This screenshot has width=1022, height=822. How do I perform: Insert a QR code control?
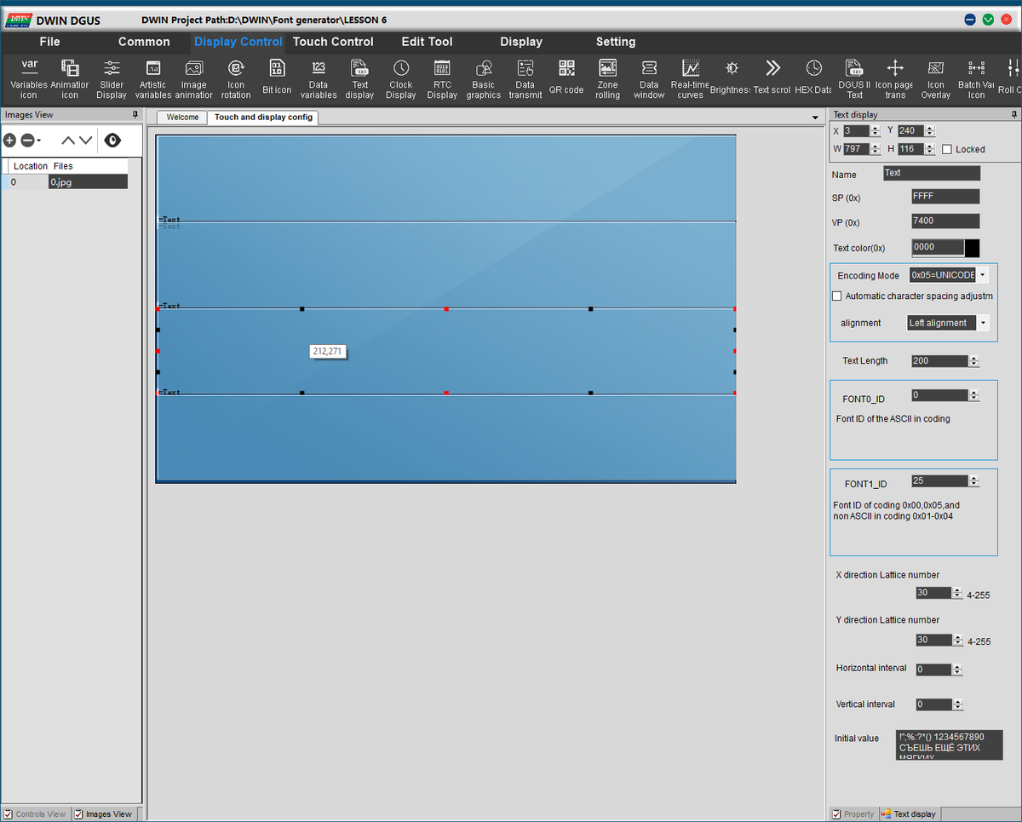click(x=566, y=77)
